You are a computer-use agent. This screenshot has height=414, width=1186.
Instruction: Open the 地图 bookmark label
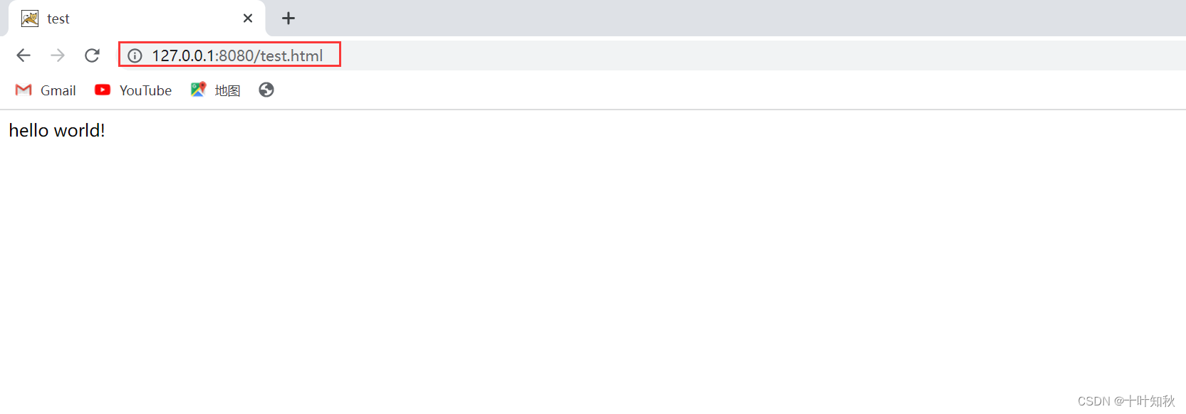click(x=227, y=90)
